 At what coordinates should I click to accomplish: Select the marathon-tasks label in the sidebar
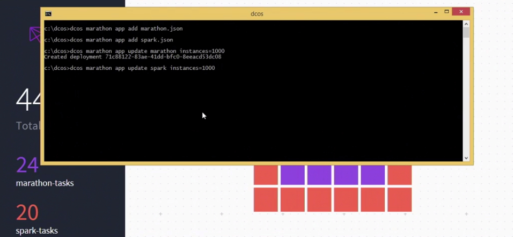point(45,183)
